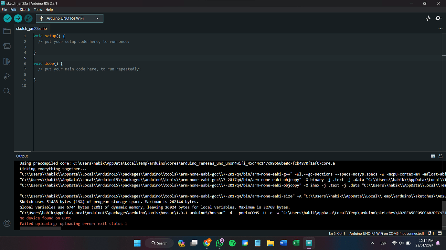Open the Serial Monitor icon
This screenshot has height=250, width=446.
438,18
